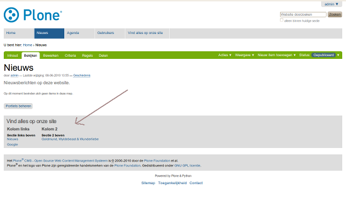Expand the Weergave dropdown menu
Image resolution: width=346 pixels, height=216 pixels.
[244, 55]
